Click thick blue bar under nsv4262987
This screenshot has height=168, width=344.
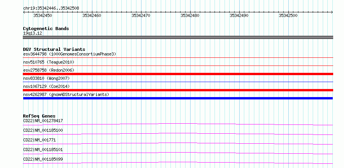pos(178,98)
